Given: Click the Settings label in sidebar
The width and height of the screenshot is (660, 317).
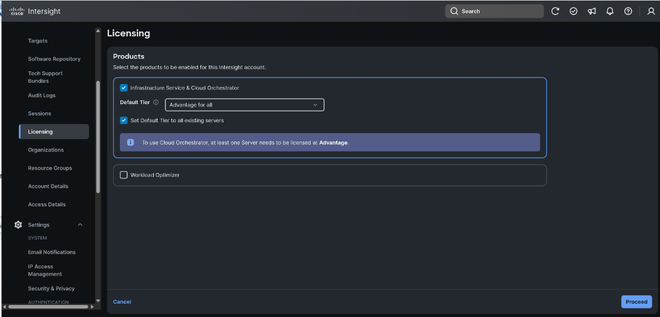Looking at the screenshot, I should (x=39, y=225).
